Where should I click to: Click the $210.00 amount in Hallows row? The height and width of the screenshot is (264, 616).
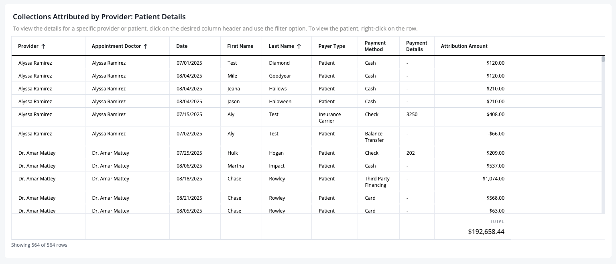(x=496, y=89)
